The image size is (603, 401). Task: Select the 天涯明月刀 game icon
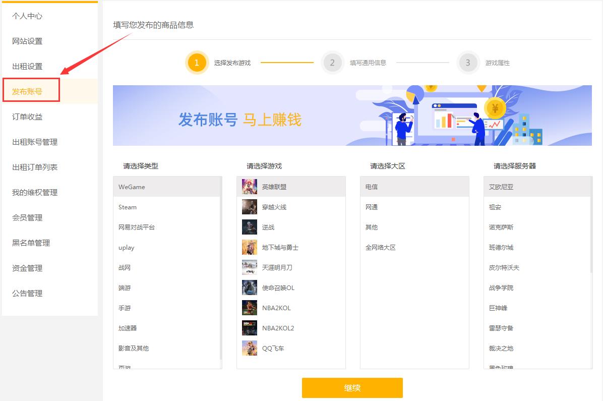[250, 267]
